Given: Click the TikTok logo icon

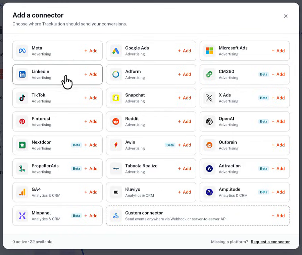Looking at the screenshot, I should (x=22, y=98).
